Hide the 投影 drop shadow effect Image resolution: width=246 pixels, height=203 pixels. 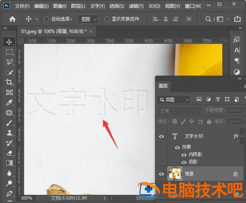click(x=184, y=162)
